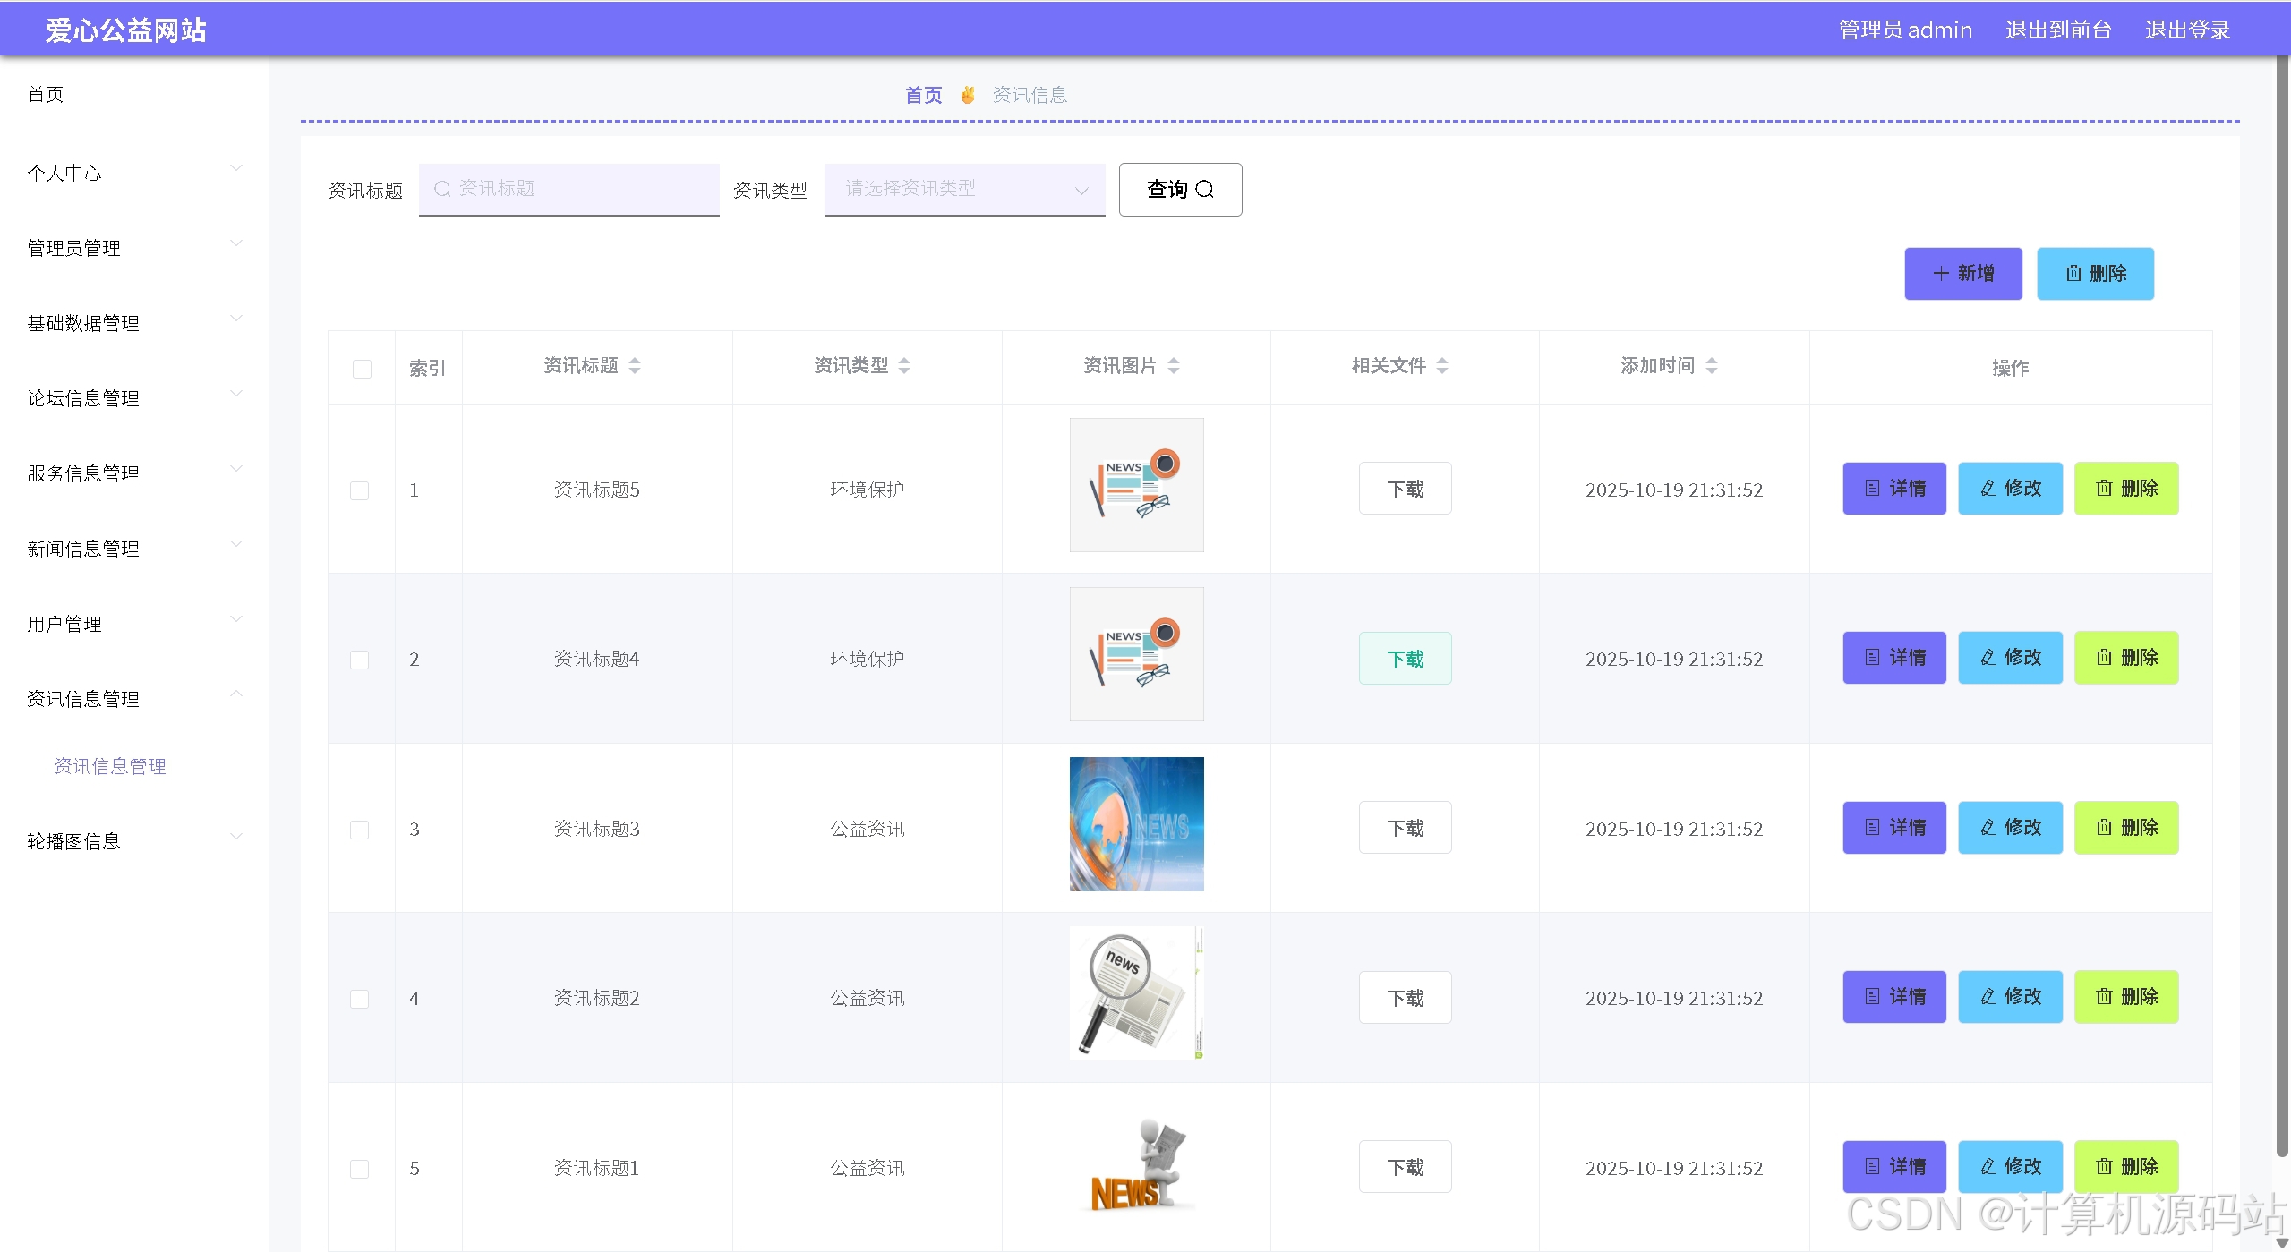Screen dimensions: 2291x1252
Task: Click the plus icon on 新增 button
Action: point(1941,274)
